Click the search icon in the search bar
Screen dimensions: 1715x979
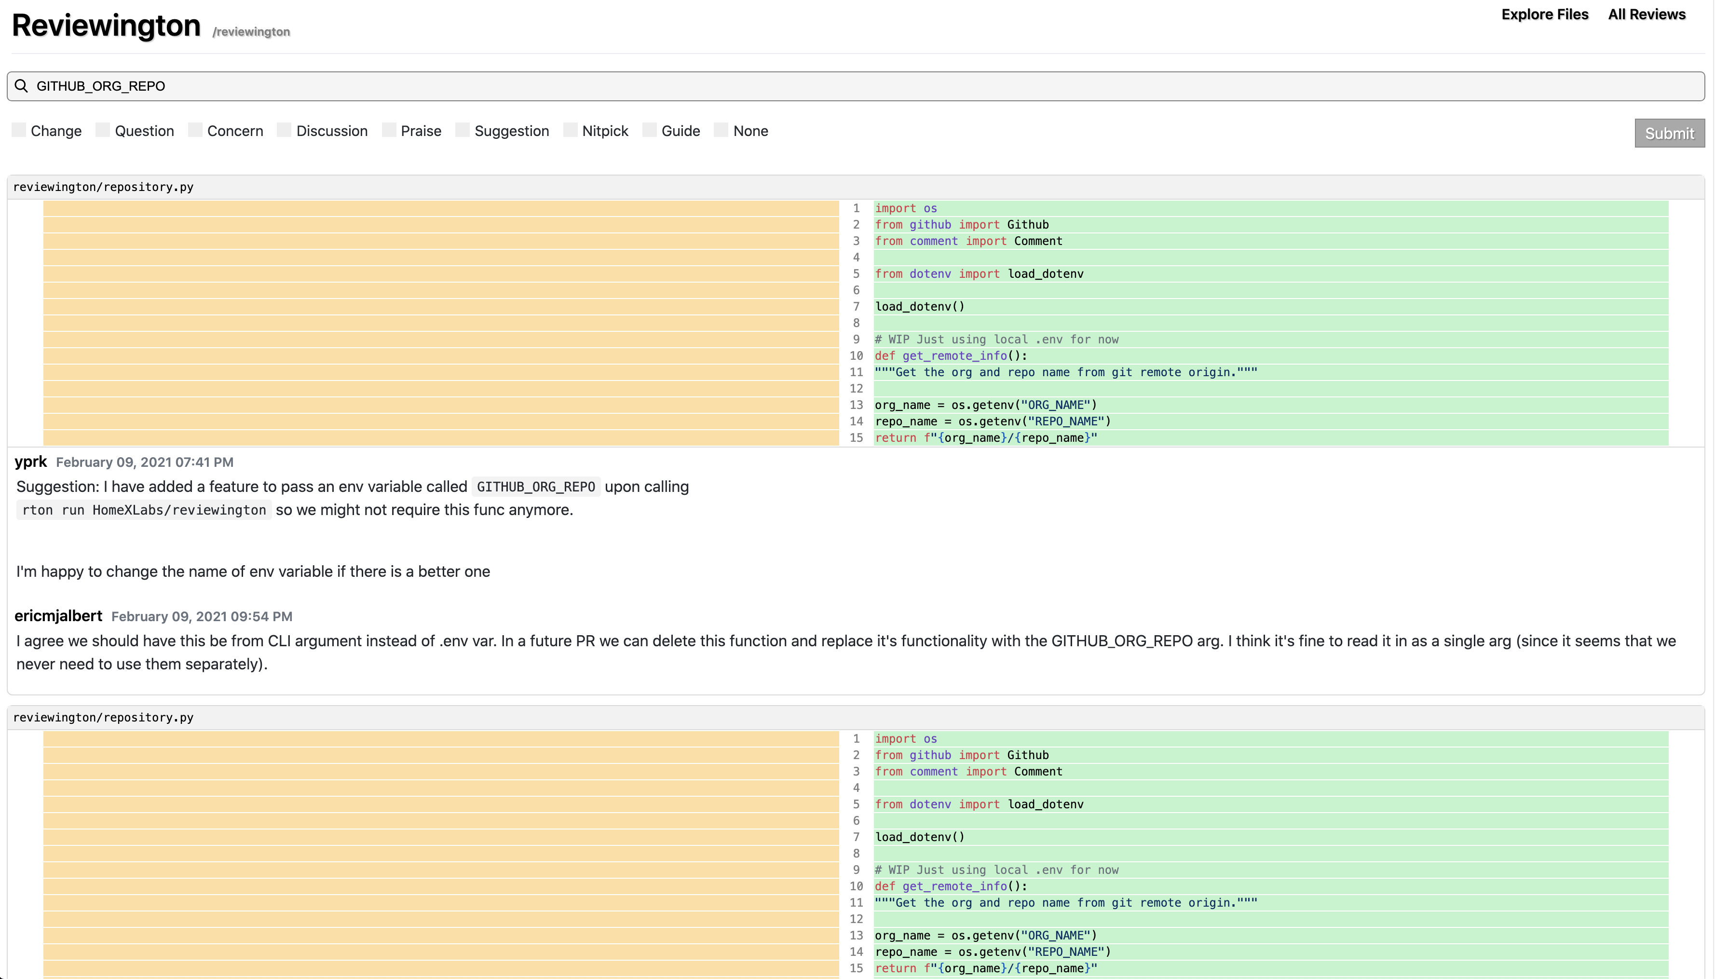pos(22,85)
